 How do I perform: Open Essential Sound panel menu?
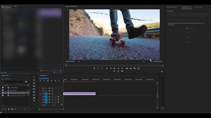192,7
